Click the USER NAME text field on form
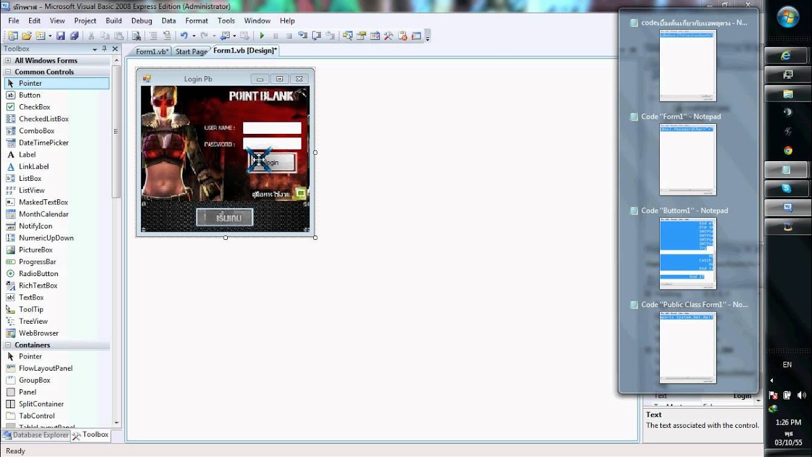This screenshot has height=457, width=812. [x=272, y=128]
